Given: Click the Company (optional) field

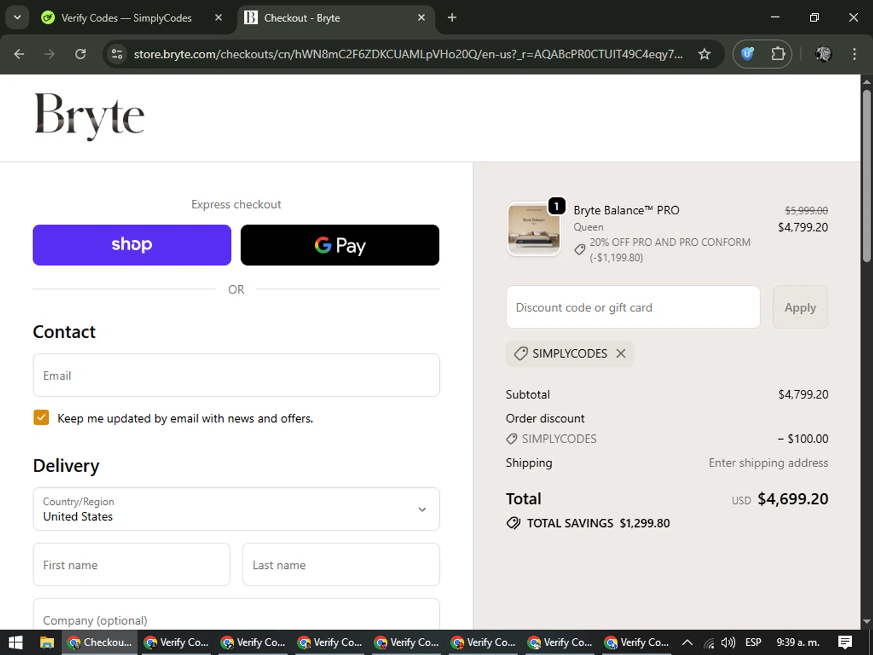Looking at the screenshot, I should pos(236,615).
